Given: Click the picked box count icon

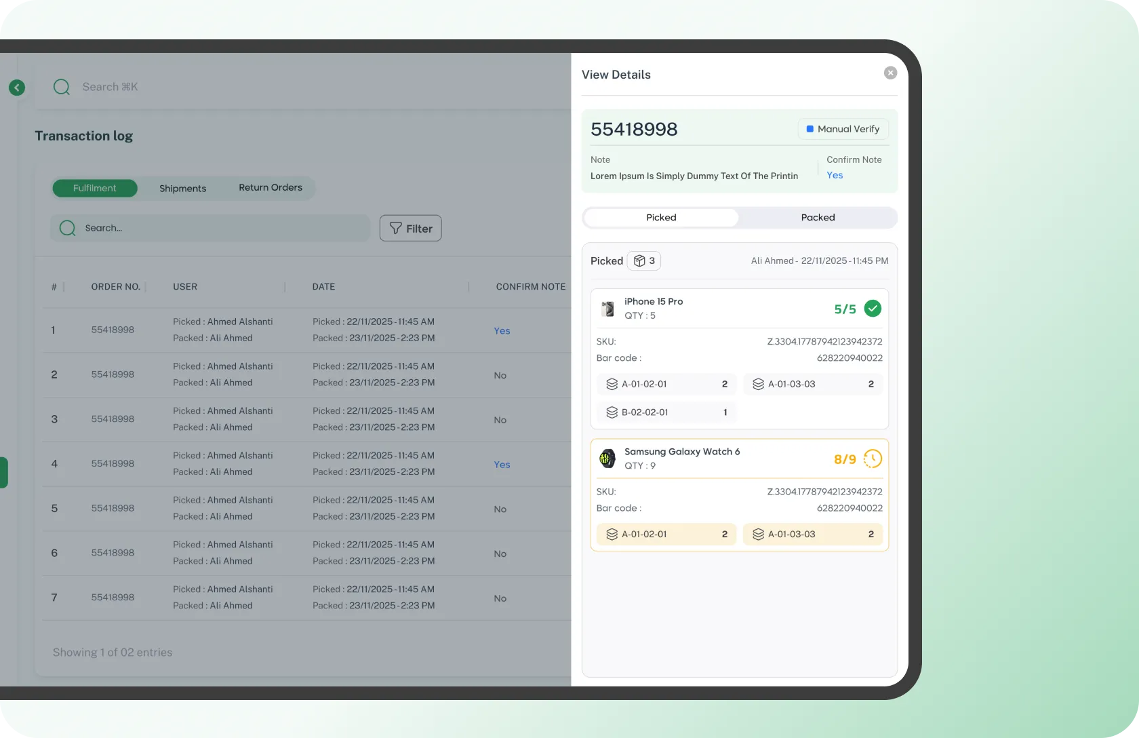Looking at the screenshot, I should coord(639,261).
